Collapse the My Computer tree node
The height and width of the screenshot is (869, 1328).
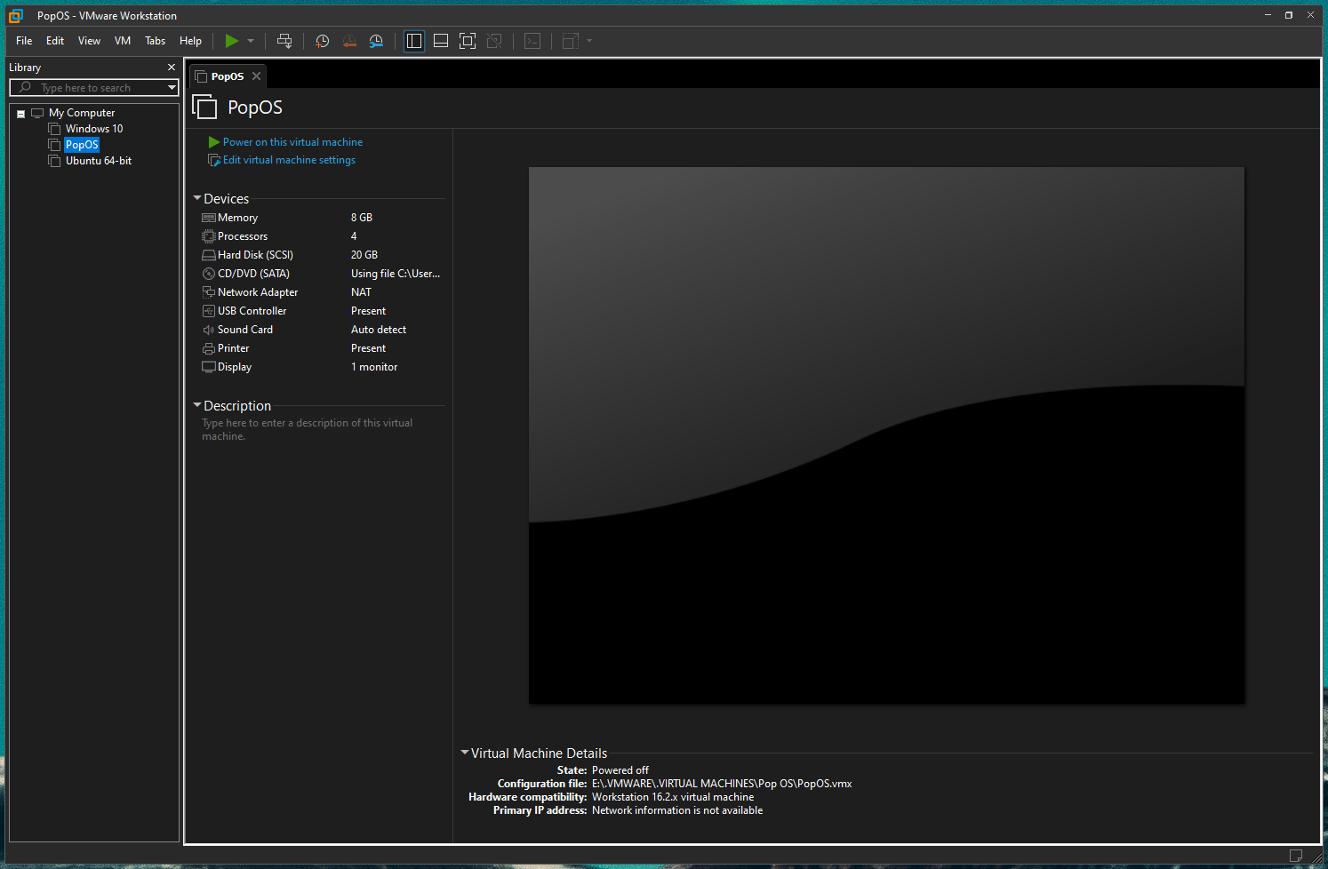[20, 114]
